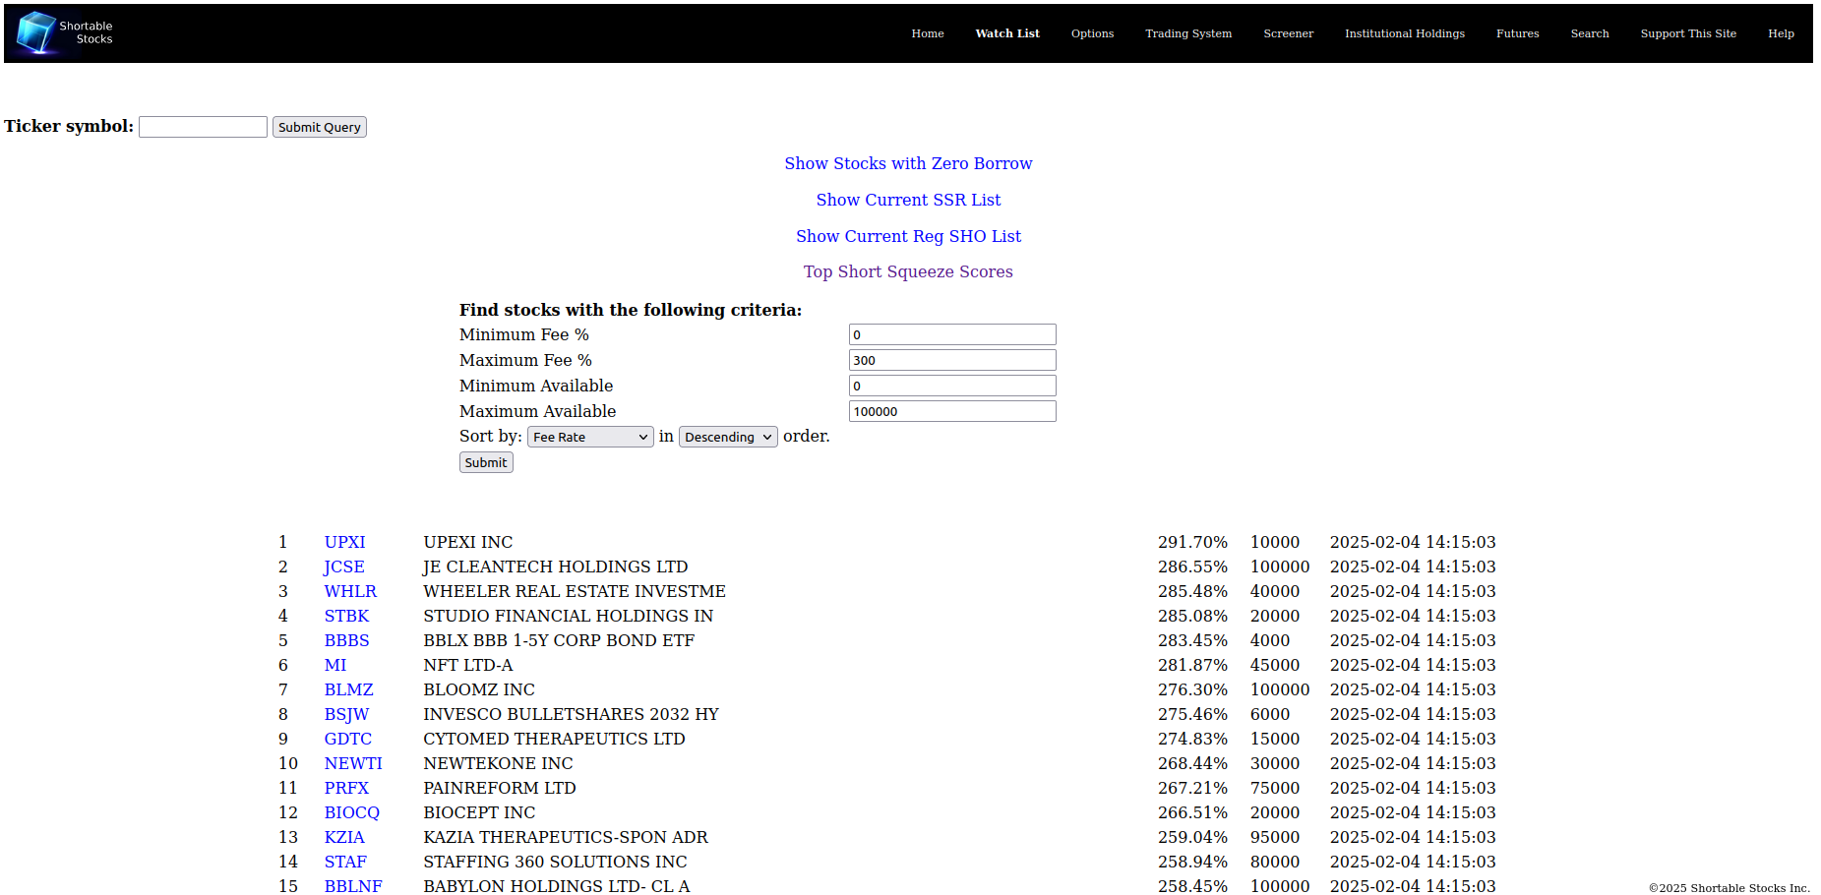Screen dimensions: 1821x895
Task: Open the WHLR ticker link
Action: click(350, 591)
